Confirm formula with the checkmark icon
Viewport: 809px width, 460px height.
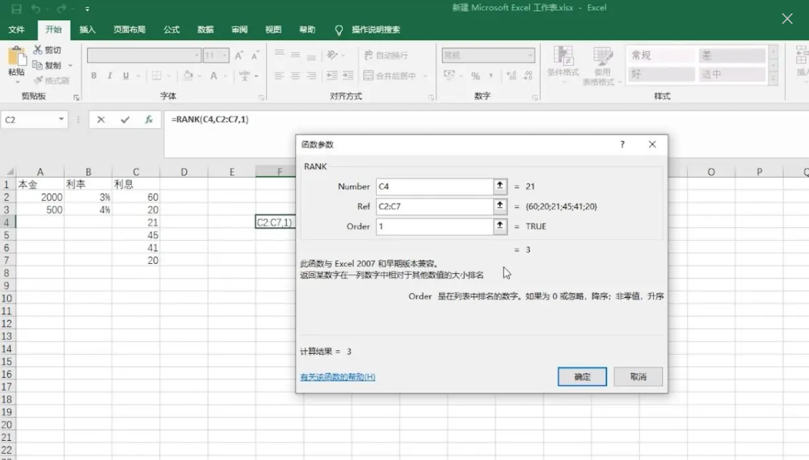[x=125, y=120]
